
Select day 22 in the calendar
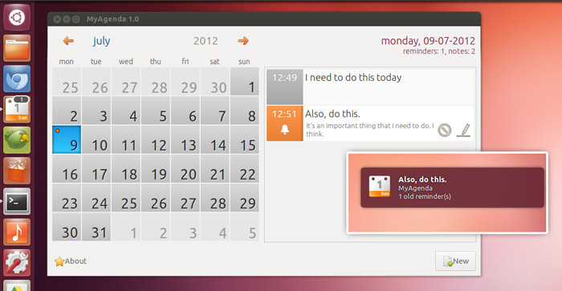tap(244, 168)
